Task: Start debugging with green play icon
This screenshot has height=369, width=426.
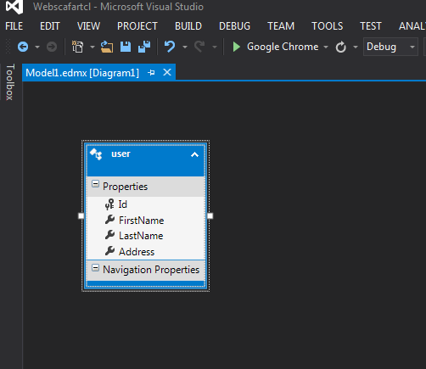Action: tap(236, 47)
